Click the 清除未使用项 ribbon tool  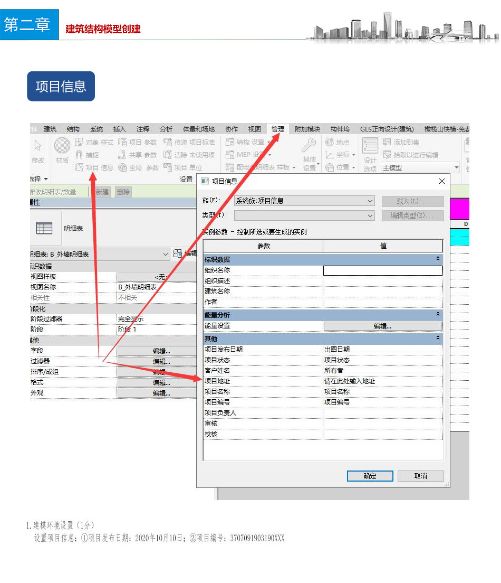click(189, 155)
